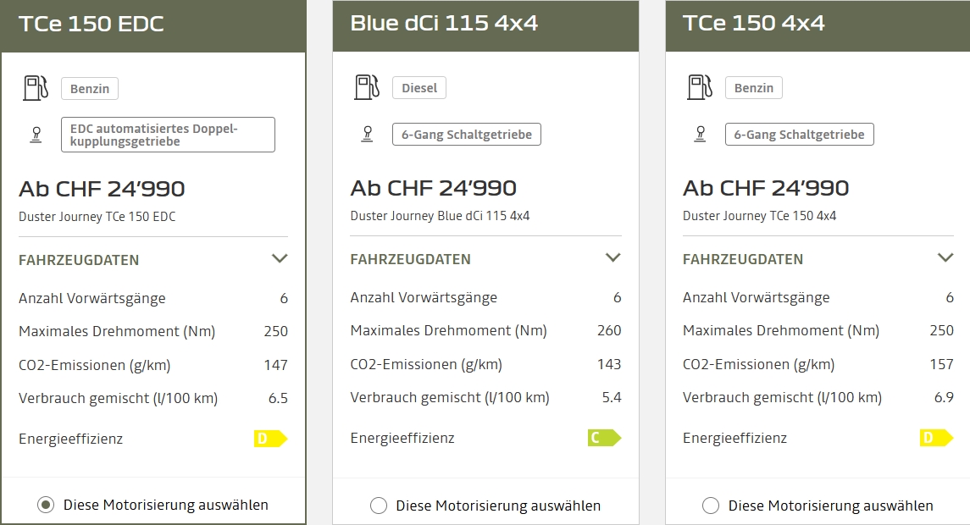Click gearshift icon on Blue dCi 115 card
This screenshot has width=970, height=525.
(x=367, y=134)
